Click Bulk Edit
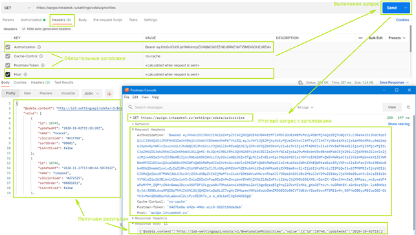This screenshot has width=416, height=235. pos(376,38)
